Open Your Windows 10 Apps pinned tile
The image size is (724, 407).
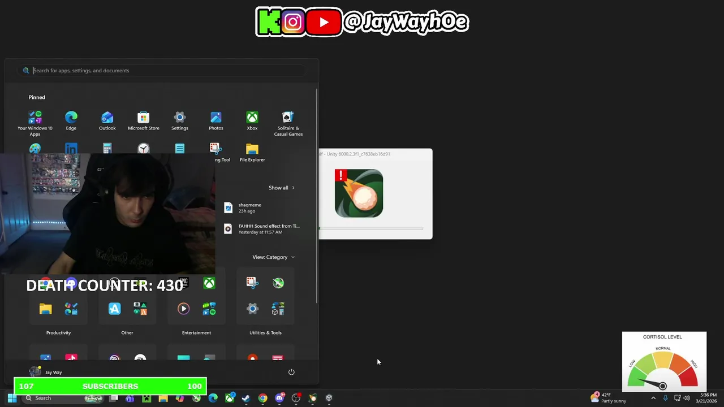(35, 123)
